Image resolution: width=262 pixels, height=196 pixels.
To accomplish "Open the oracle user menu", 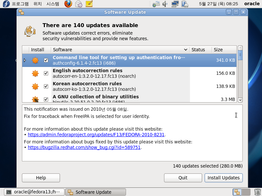I will coord(252,4).
